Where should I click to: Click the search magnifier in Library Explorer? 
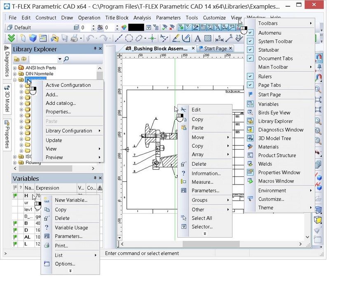[66, 59]
